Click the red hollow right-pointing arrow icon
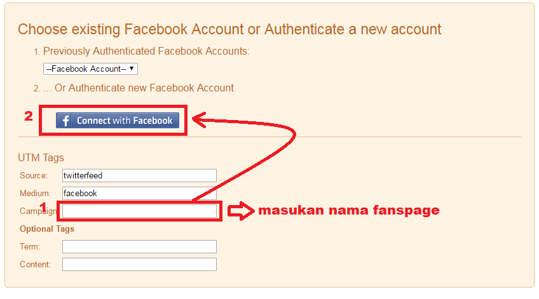This screenshot has width=539, height=299. [241, 210]
